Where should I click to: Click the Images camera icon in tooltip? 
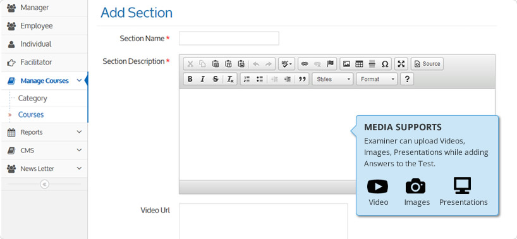pos(415,187)
